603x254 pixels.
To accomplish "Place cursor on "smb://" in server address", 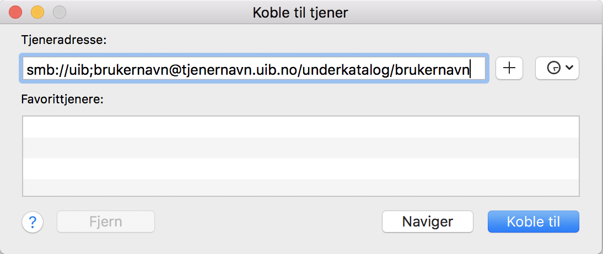I will (43, 70).
